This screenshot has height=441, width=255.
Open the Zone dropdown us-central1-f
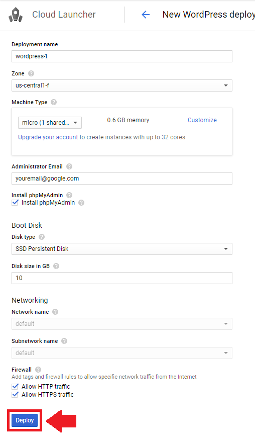pyautogui.click(x=122, y=85)
